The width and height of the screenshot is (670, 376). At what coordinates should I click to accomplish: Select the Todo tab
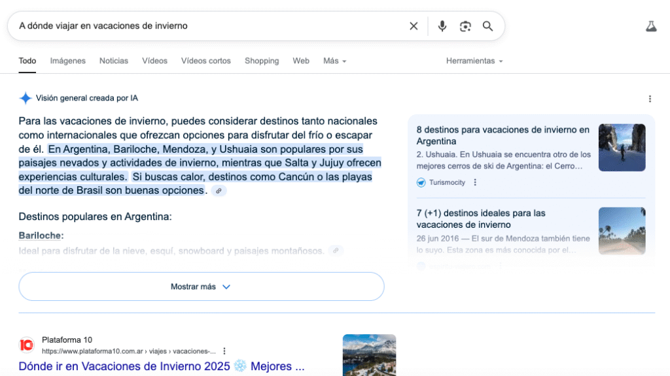coord(27,61)
